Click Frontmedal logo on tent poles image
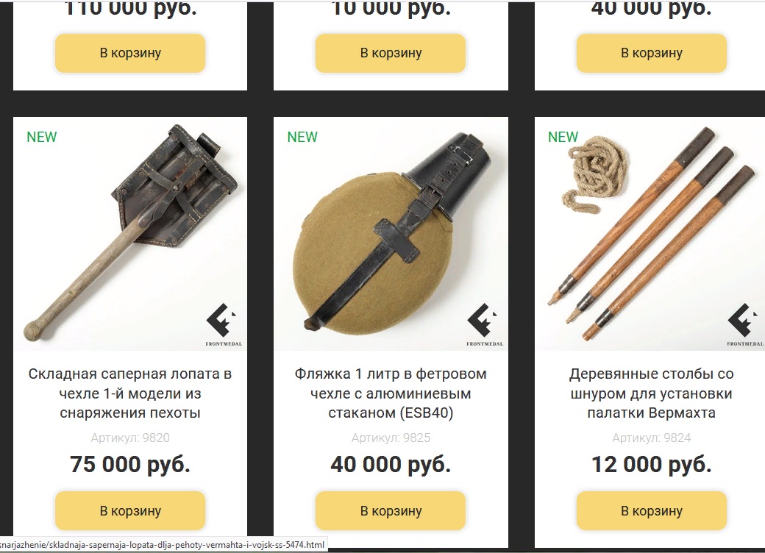 pos(744,324)
